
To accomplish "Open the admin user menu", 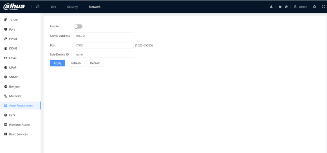I will point(300,7).
